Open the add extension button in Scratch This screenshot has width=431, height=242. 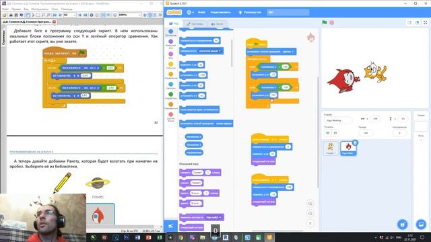(x=170, y=226)
